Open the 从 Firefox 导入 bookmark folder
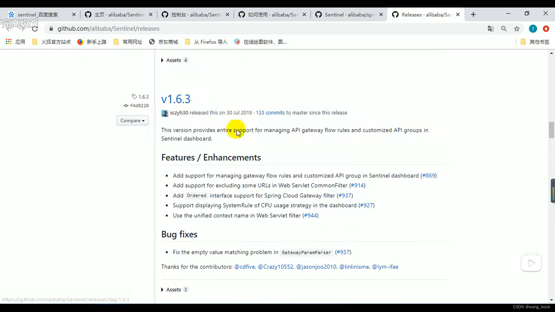The width and height of the screenshot is (555, 312). coord(206,42)
